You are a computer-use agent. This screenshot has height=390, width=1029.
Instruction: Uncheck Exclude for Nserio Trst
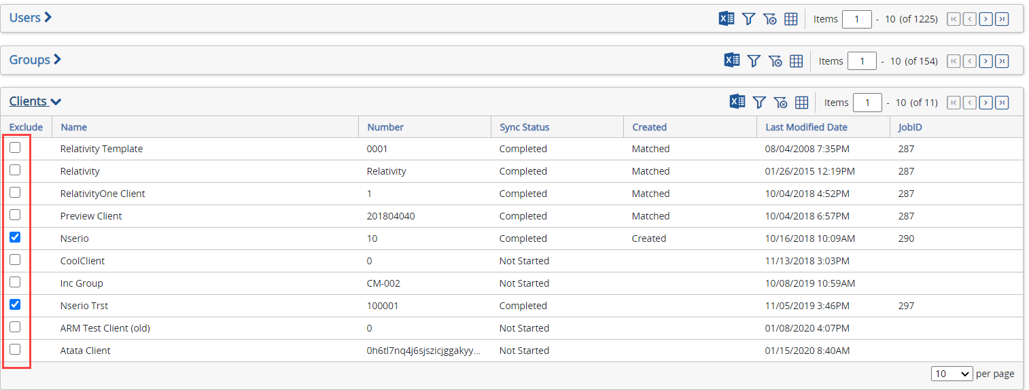point(15,304)
